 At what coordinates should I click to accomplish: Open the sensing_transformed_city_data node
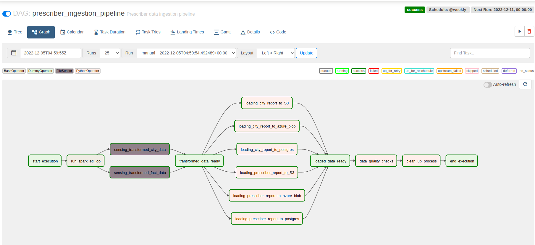[140, 149]
